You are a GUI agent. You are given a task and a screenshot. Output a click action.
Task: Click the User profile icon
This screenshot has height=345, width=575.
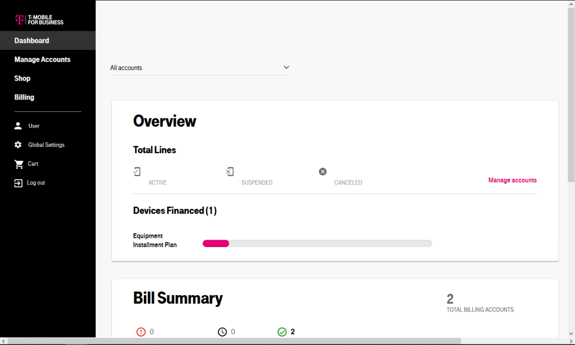[18, 126]
